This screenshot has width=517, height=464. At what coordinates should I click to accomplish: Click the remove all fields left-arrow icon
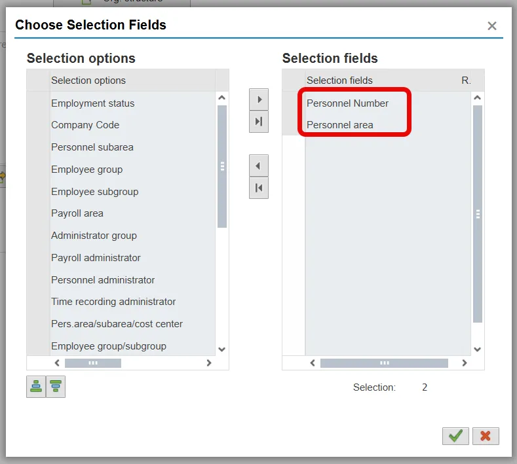[259, 188]
